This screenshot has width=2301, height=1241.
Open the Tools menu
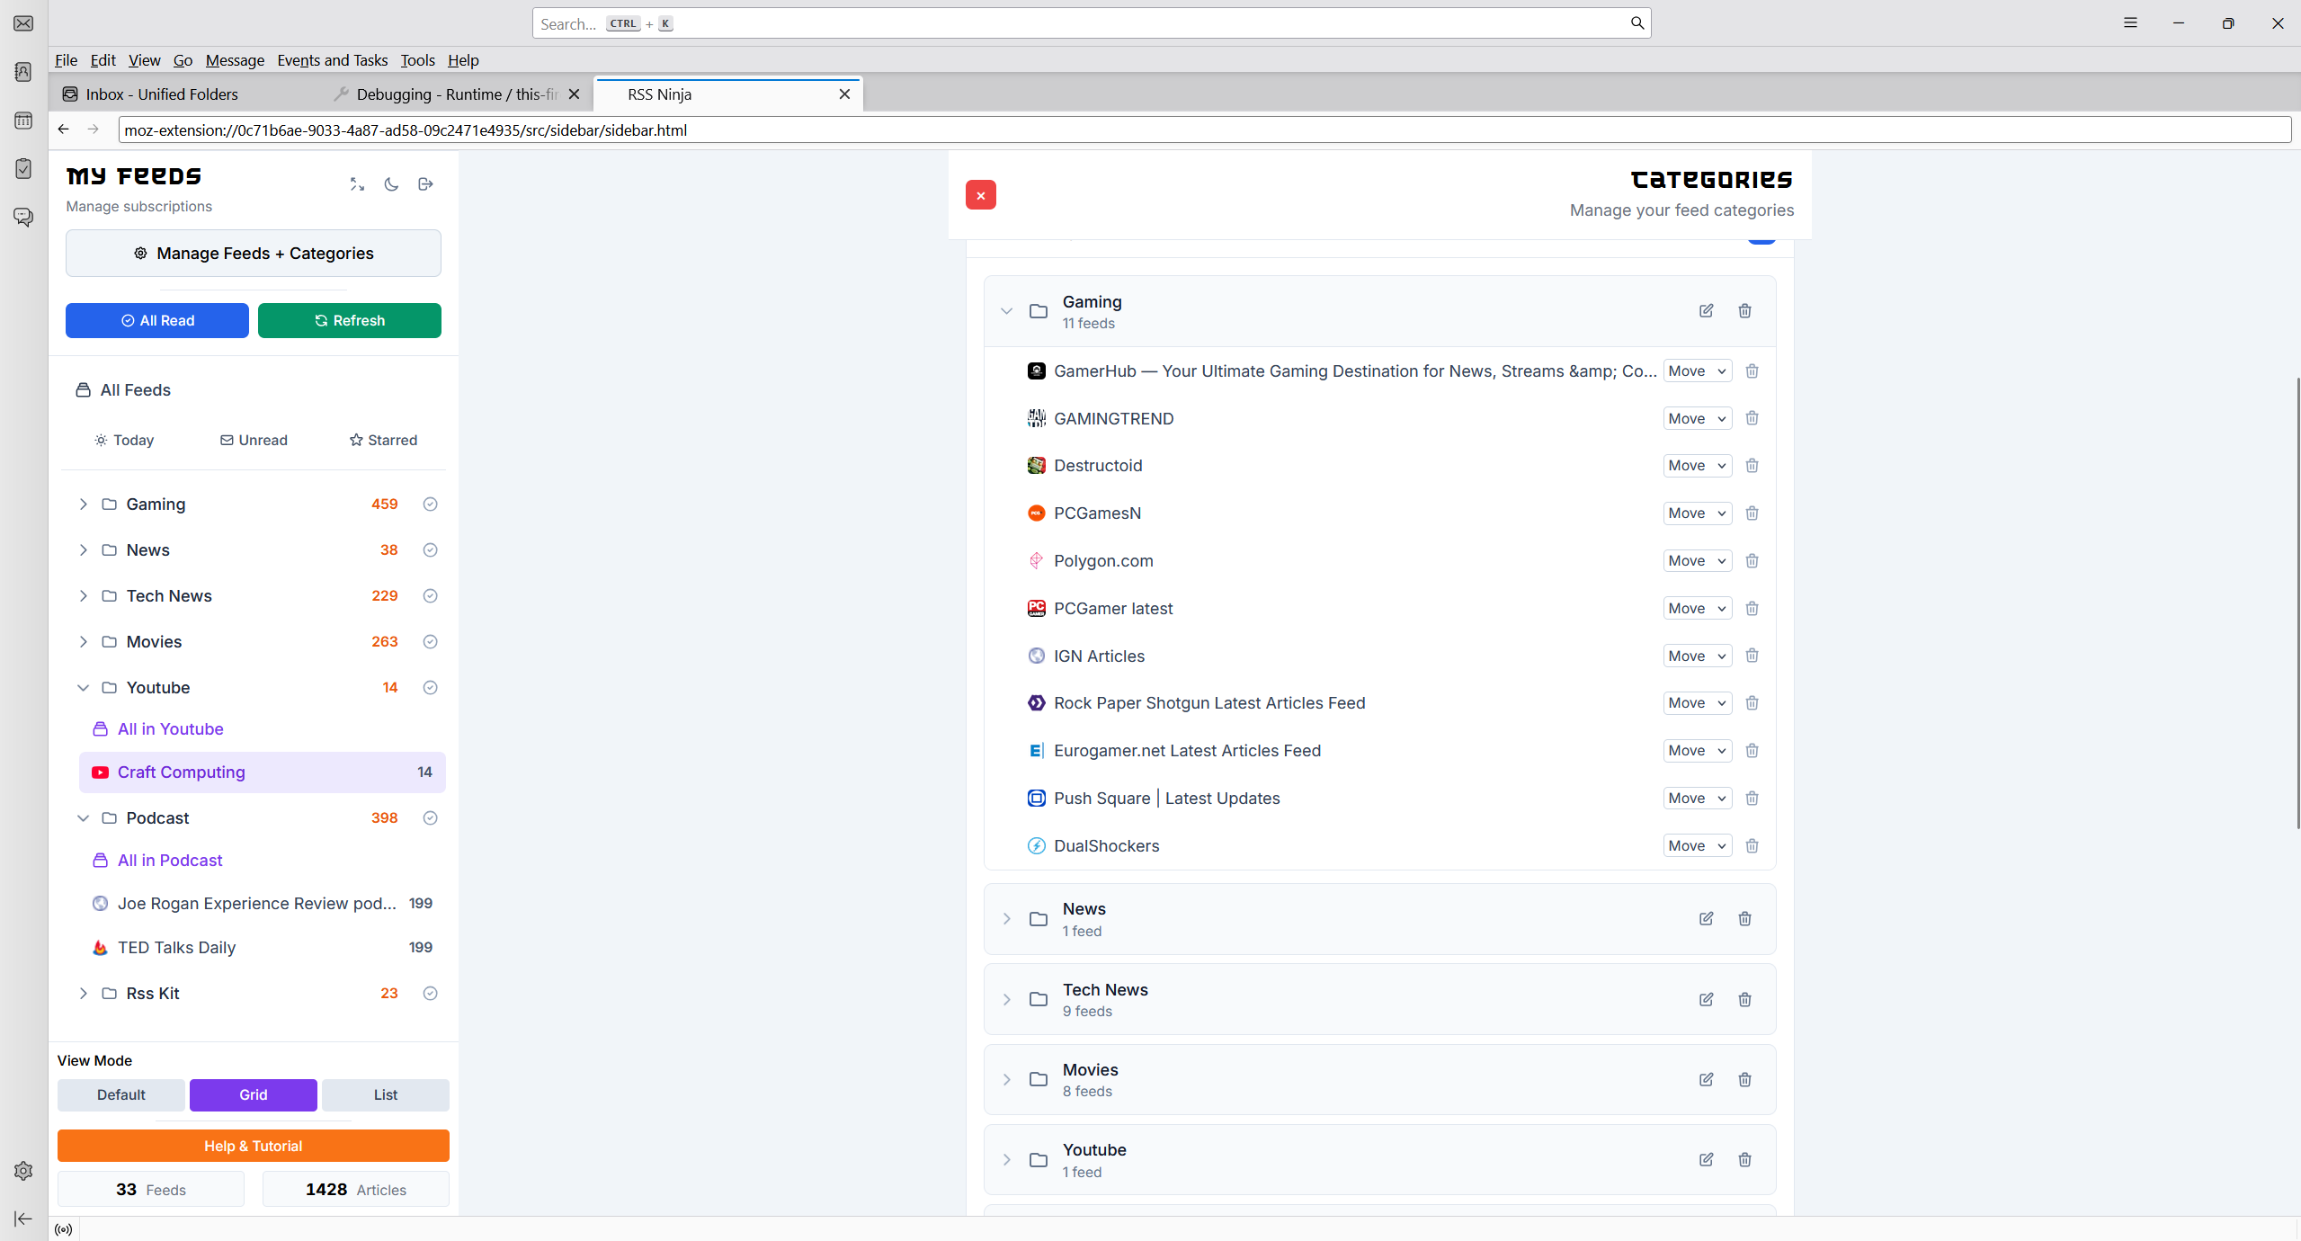pyautogui.click(x=417, y=60)
